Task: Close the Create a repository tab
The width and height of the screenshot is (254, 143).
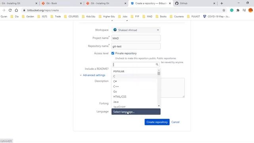Action: (170, 3)
